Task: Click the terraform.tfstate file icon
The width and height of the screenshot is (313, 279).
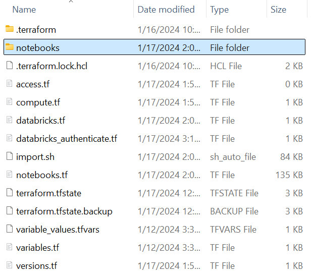Action: click(9, 193)
